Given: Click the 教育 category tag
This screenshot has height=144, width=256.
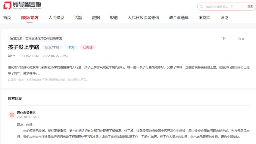Looking at the screenshot, I should (71, 47).
